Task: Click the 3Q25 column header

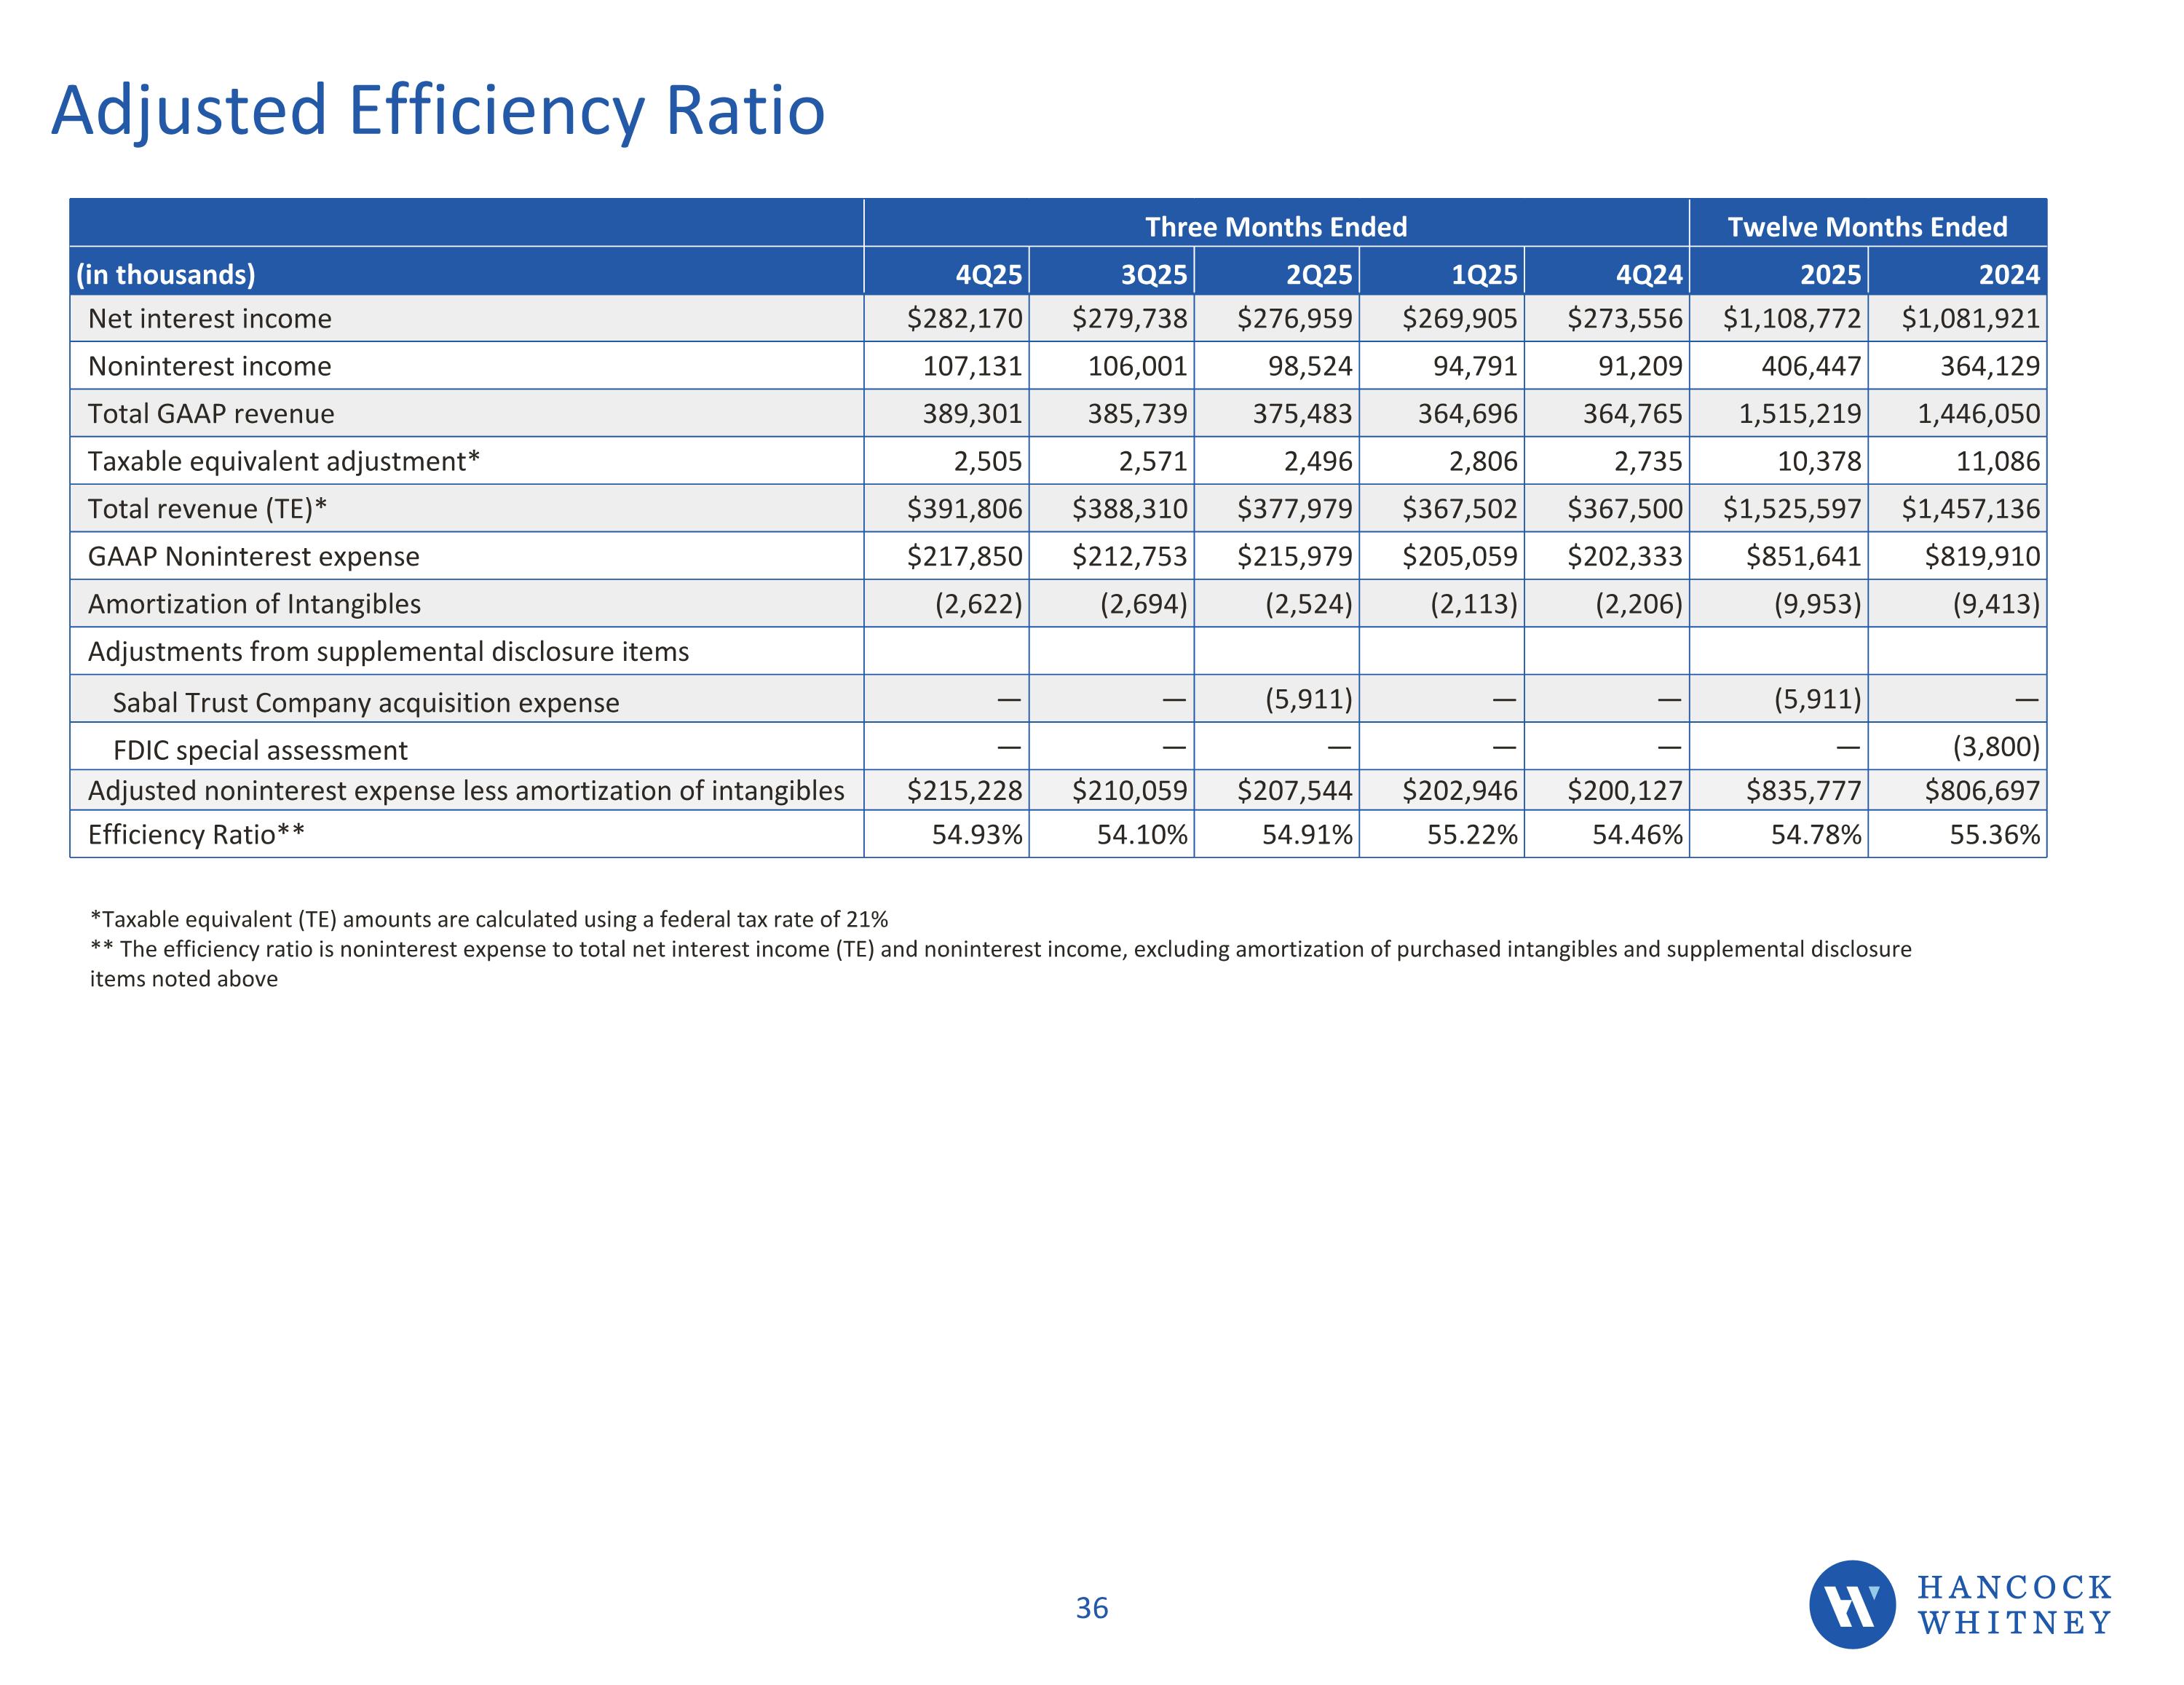Action: (x=1153, y=274)
